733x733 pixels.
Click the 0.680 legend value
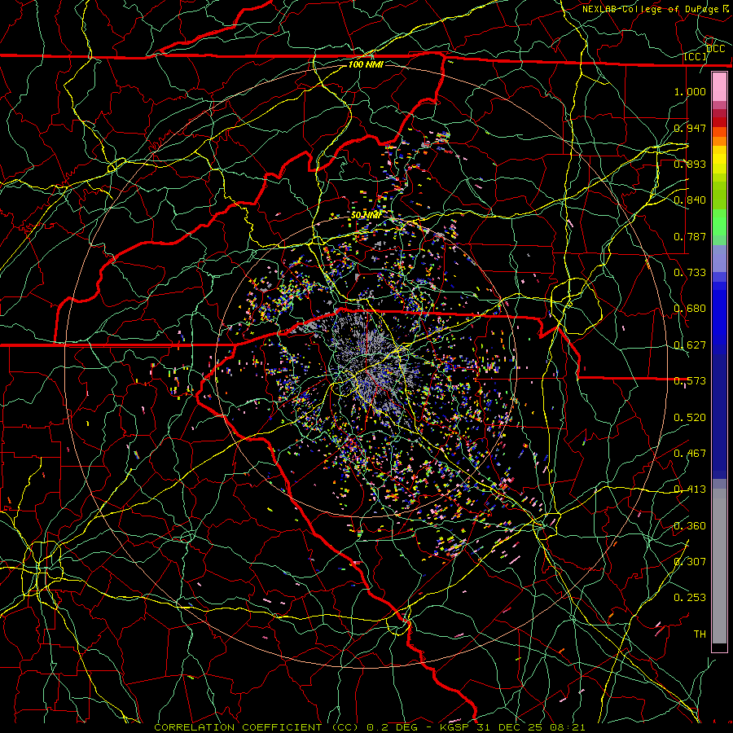pos(690,309)
